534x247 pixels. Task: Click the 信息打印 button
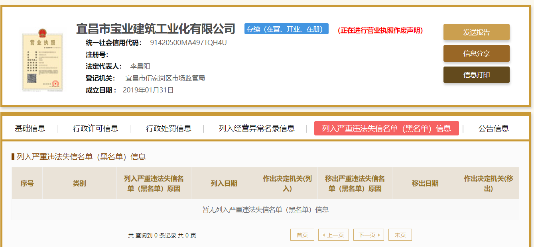coord(476,74)
